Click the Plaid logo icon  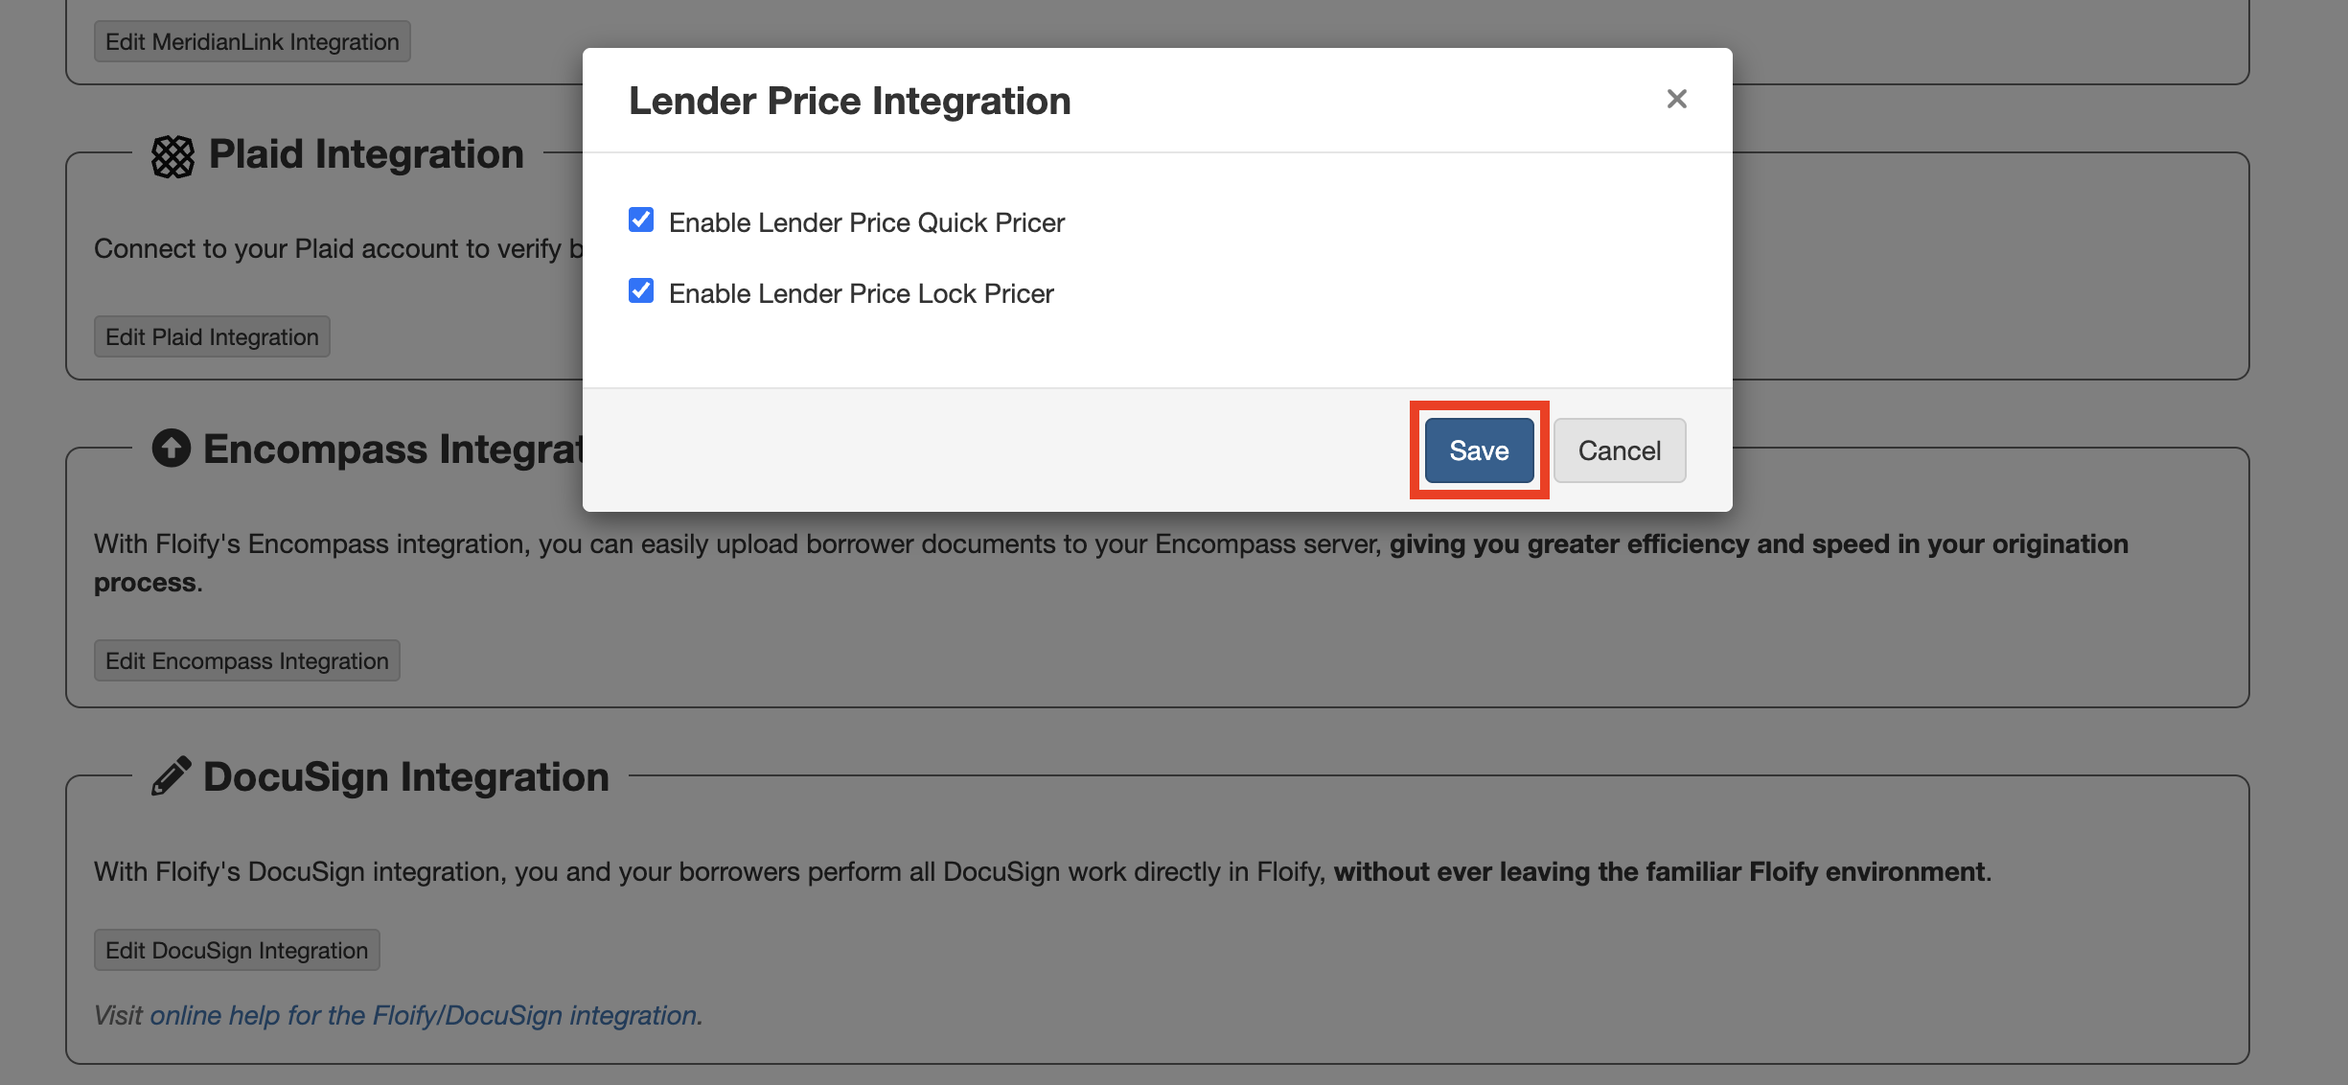coord(173,156)
